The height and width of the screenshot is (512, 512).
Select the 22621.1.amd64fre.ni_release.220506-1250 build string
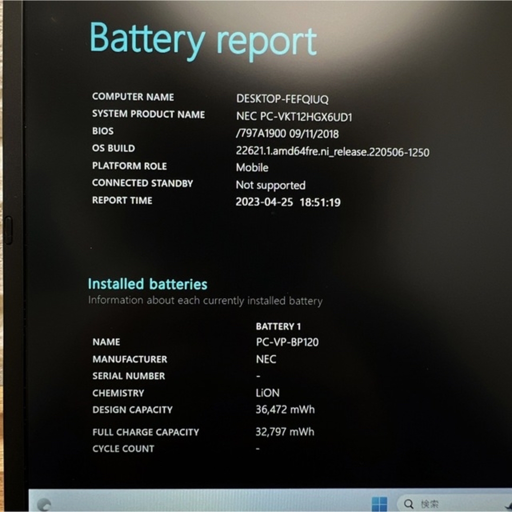[x=332, y=152]
